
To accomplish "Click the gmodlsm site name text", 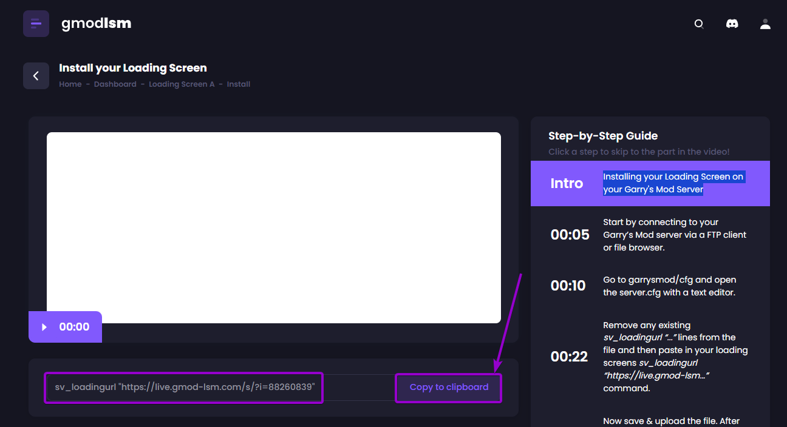I will click(x=96, y=23).
